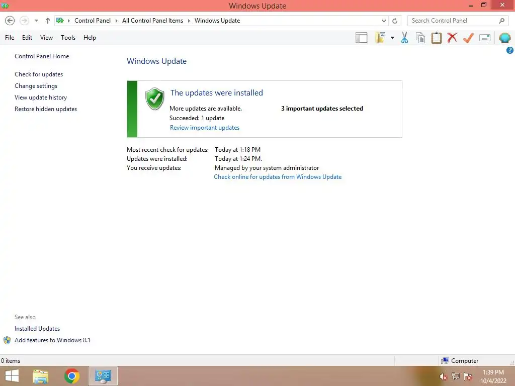Viewport: 515px width, 386px height.
Task: Click Restore hidden updates
Action: 46,109
